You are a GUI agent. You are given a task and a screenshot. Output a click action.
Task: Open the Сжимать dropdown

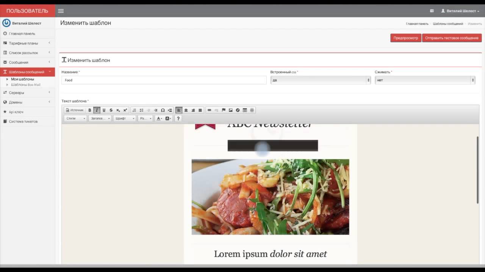tap(425, 80)
